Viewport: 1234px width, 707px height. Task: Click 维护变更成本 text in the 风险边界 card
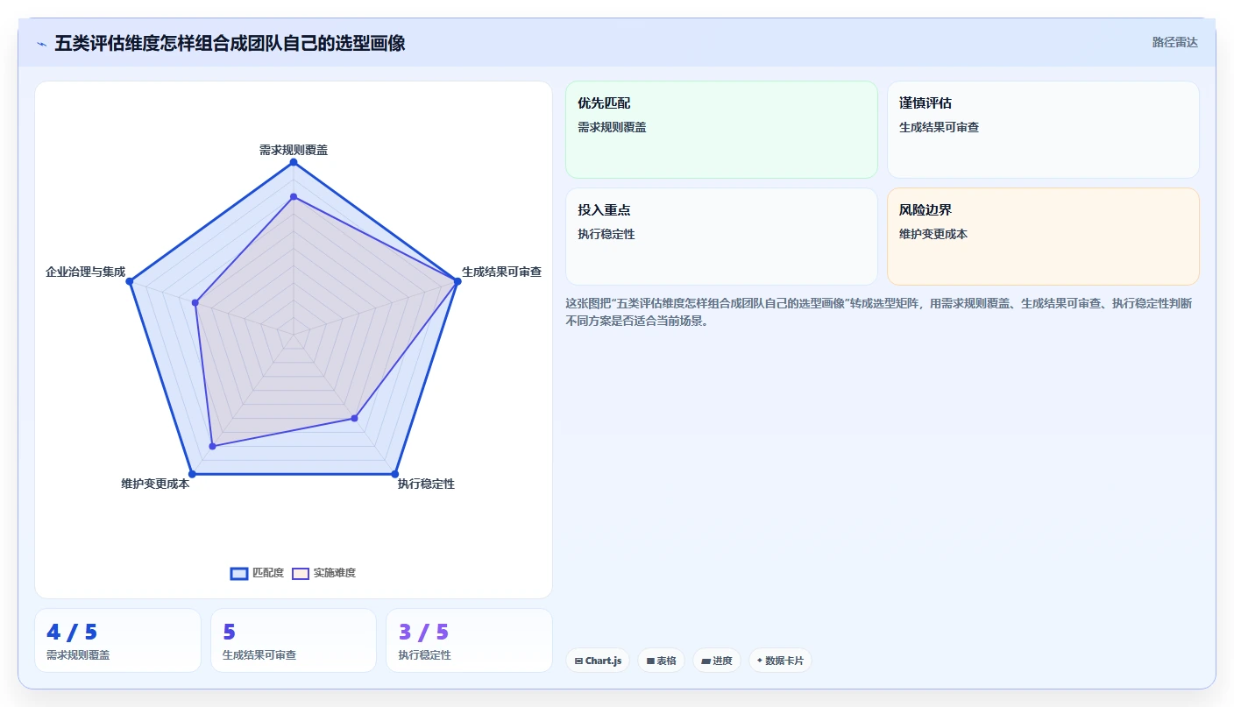click(933, 234)
